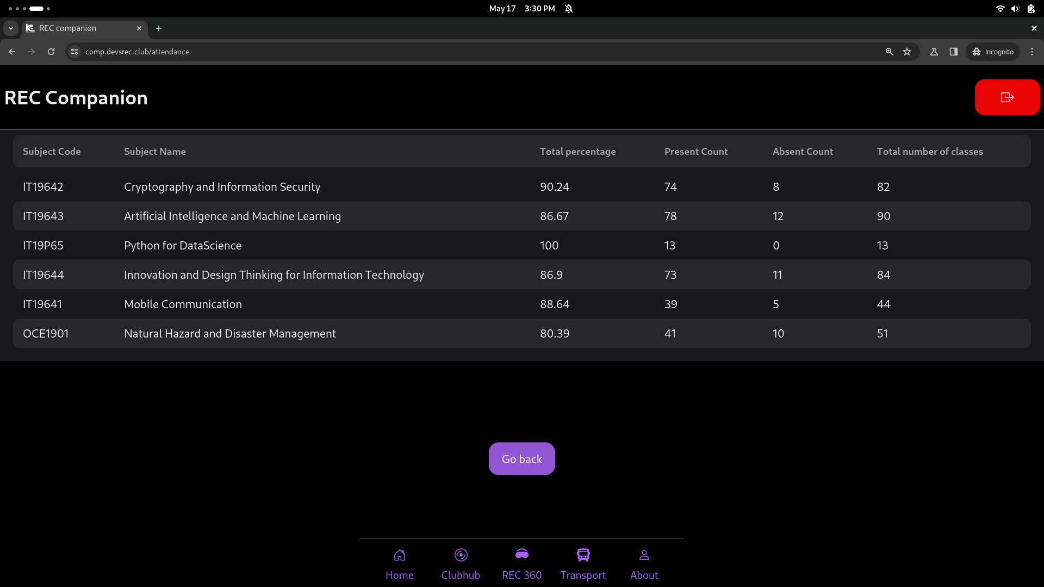
Task: Click percentage value 88.64
Action: (x=555, y=304)
